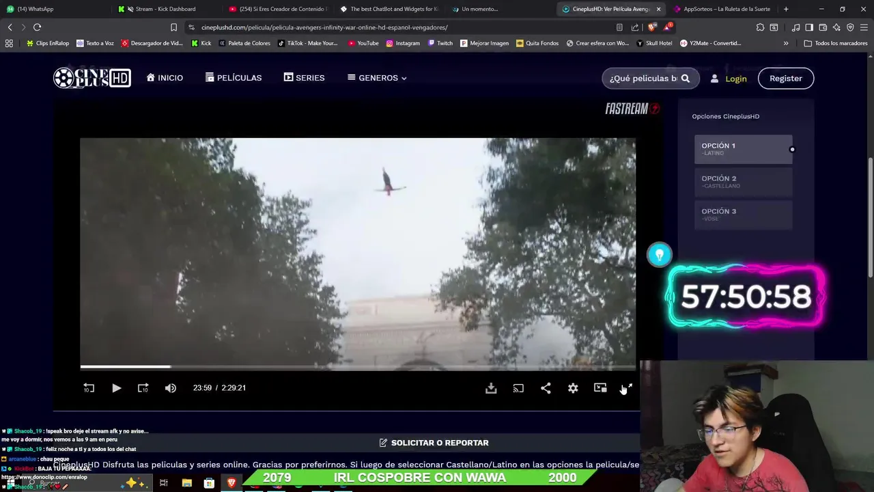Click the CinePlusHD logo
Image resolution: width=874 pixels, height=492 pixels.
(x=92, y=78)
